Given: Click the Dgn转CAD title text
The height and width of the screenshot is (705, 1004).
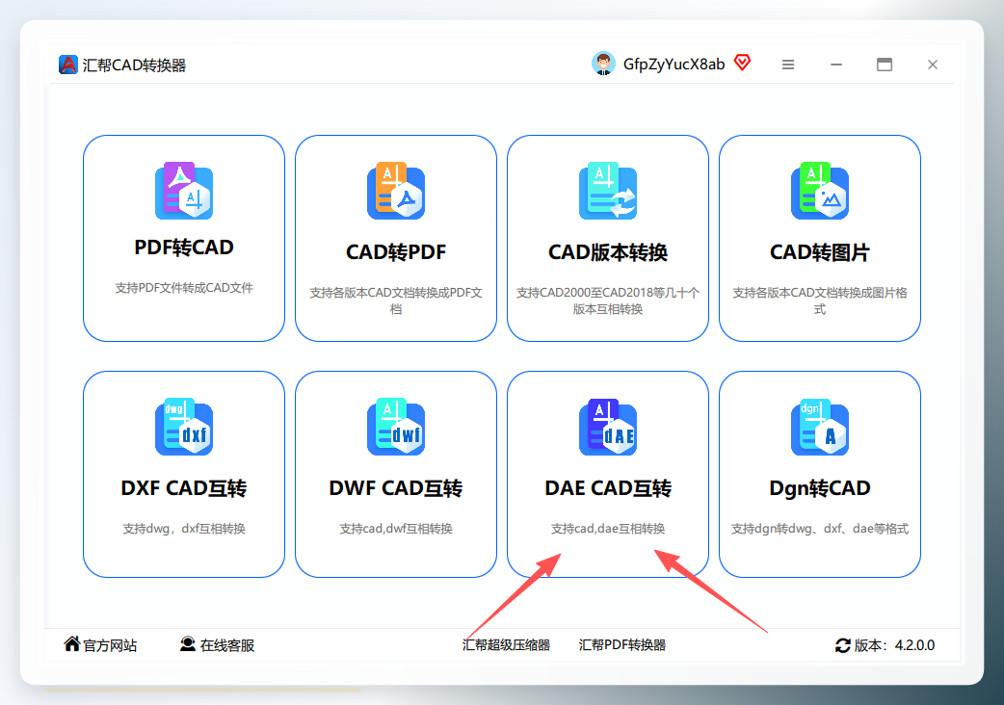Looking at the screenshot, I should (x=820, y=488).
